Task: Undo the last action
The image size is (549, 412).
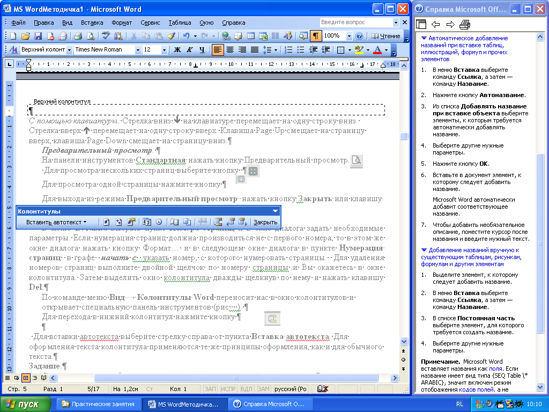Action: coord(186,36)
